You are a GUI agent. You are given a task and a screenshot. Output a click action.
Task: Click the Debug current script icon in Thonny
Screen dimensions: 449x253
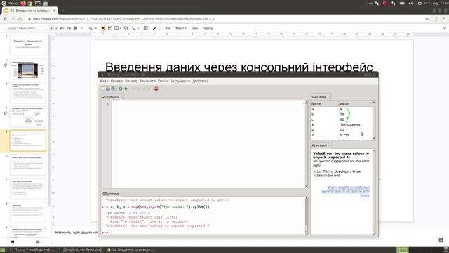(x=126, y=89)
